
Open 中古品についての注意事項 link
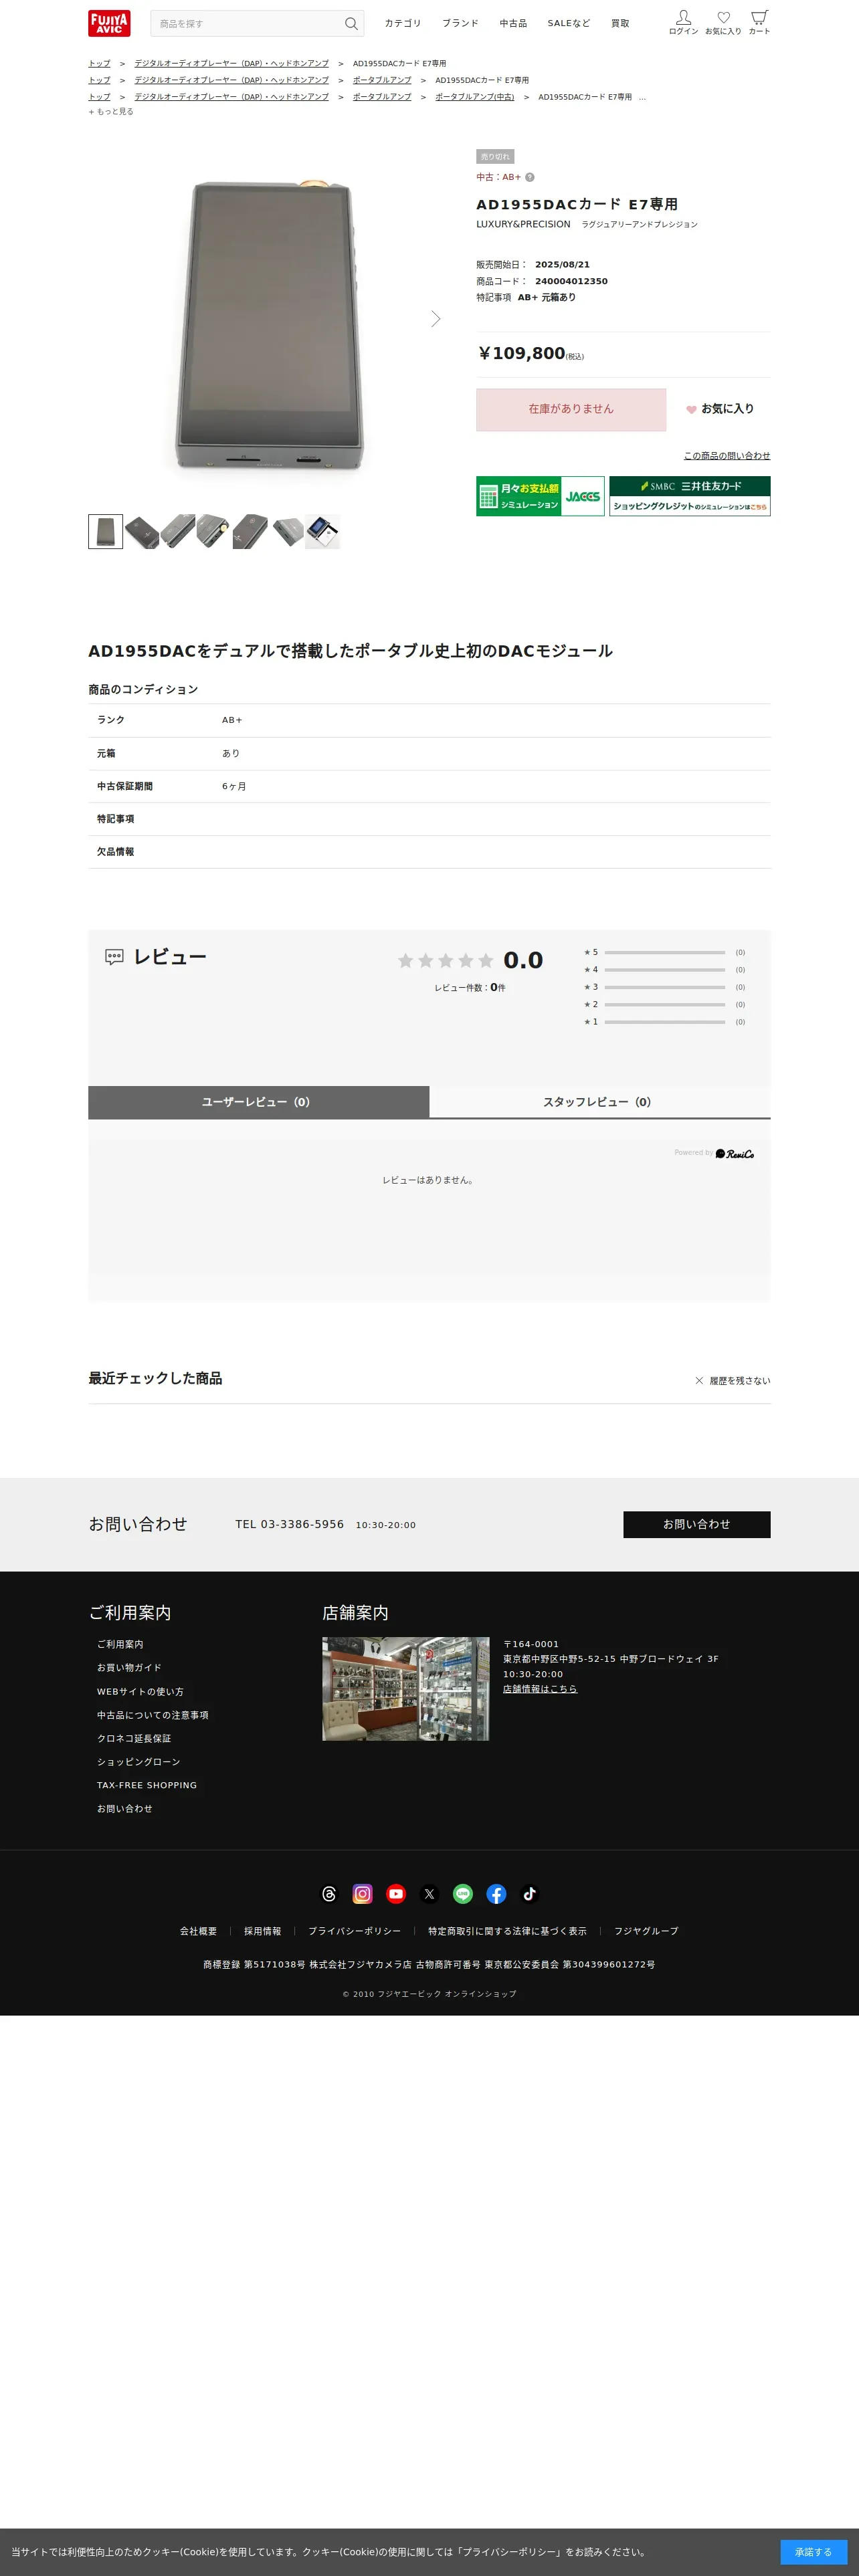153,1714
